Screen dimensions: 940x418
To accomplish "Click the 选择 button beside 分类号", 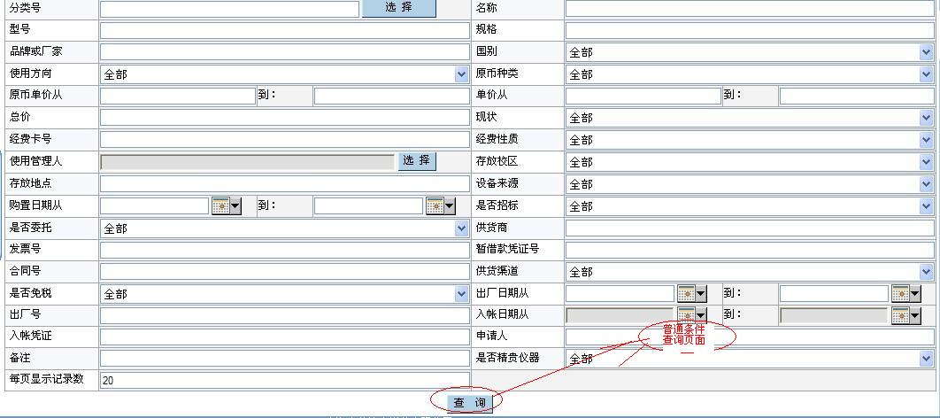I will pos(399,8).
